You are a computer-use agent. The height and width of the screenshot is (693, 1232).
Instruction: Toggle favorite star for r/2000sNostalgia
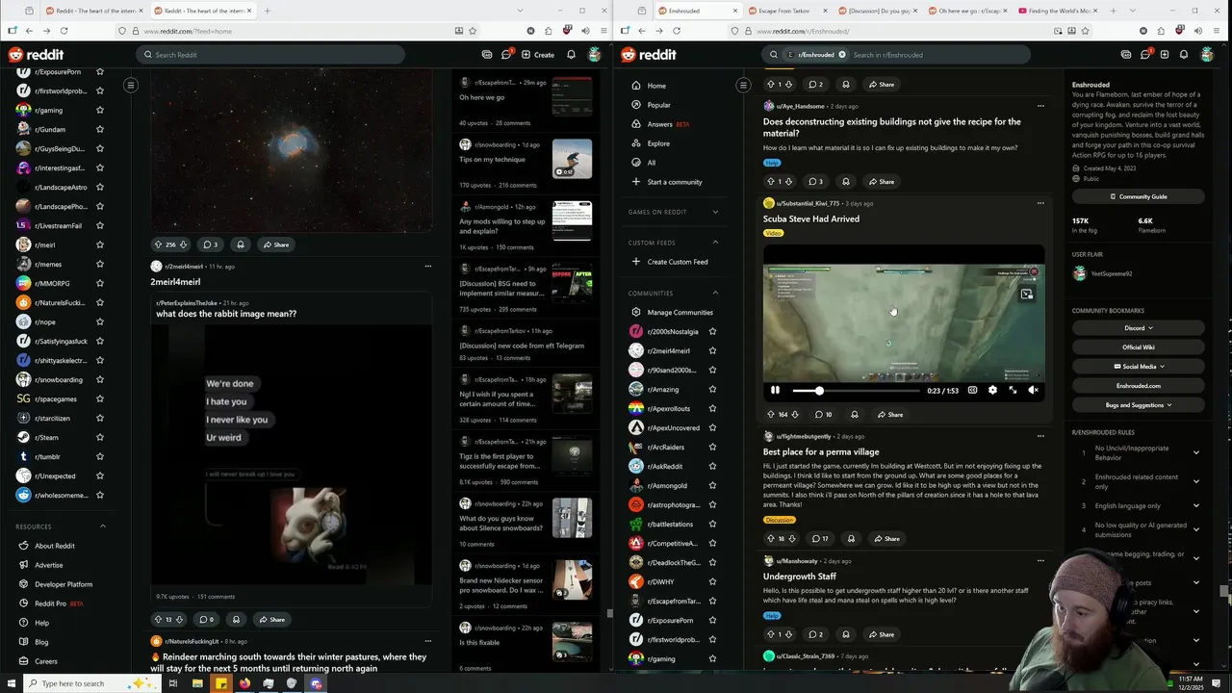(x=712, y=332)
